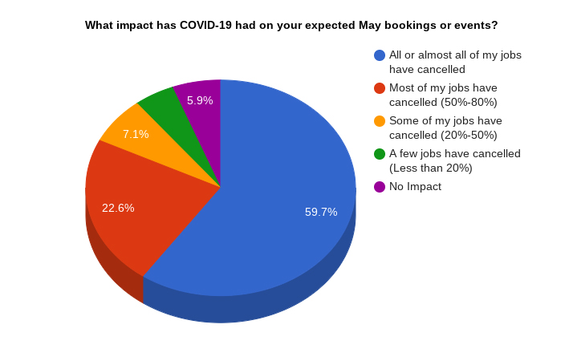Select the 'No Impact' legend label

[415, 187]
